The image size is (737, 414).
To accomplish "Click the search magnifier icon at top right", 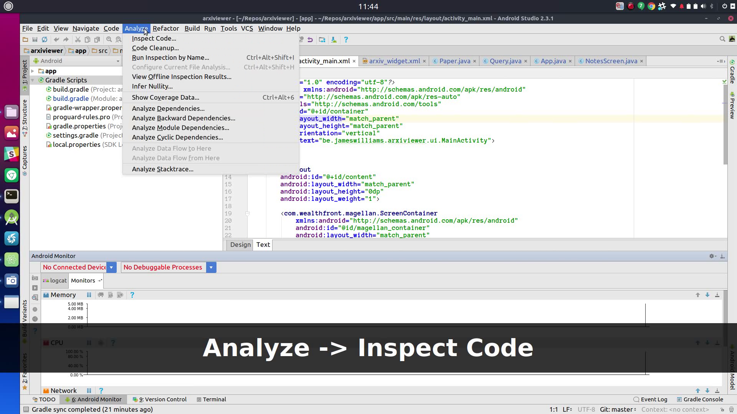I will point(722,39).
